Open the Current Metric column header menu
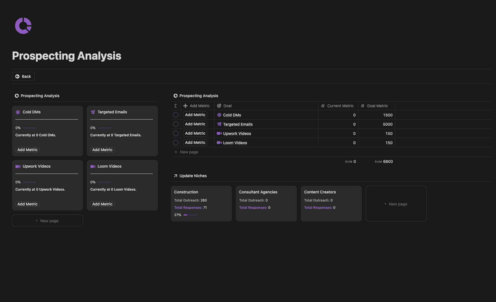The image size is (496, 302). (x=338, y=106)
